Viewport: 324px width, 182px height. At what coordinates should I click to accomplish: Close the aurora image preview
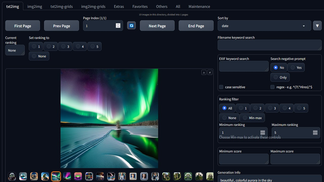[210, 72]
